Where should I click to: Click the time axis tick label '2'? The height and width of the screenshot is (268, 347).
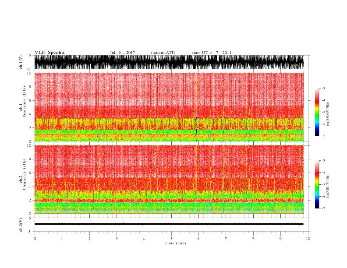pyautogui.click(x=89, y=239)
